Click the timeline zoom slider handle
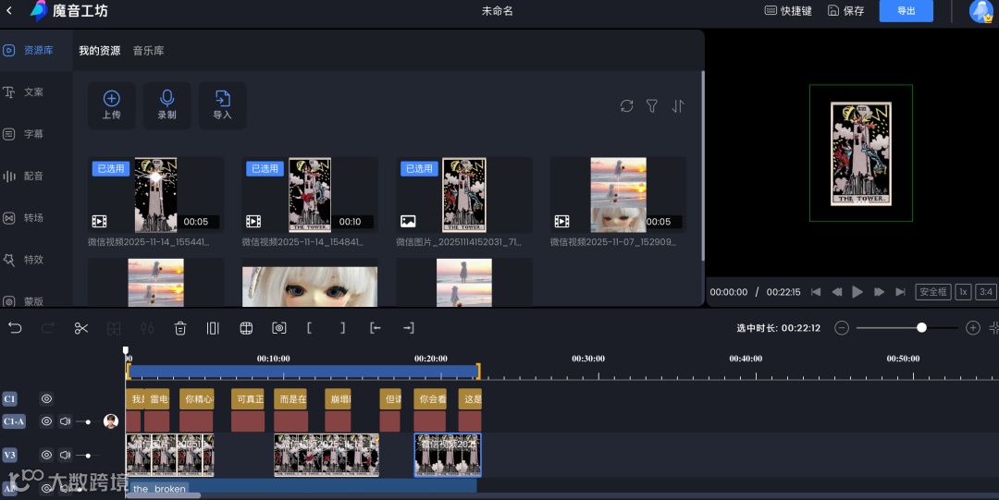The image size is (999, 500). (921, 327)
